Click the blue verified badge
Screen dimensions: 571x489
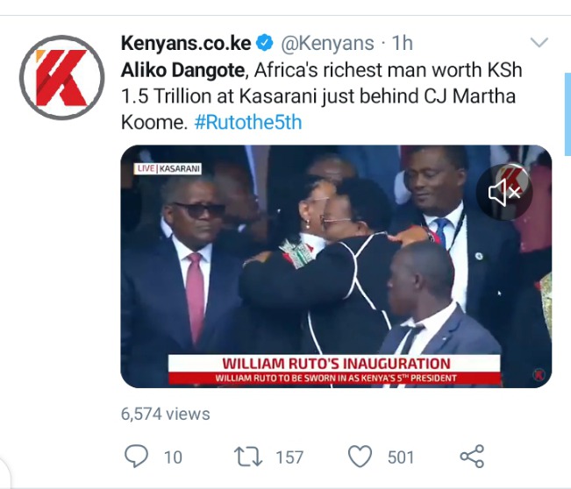[265, 43]
